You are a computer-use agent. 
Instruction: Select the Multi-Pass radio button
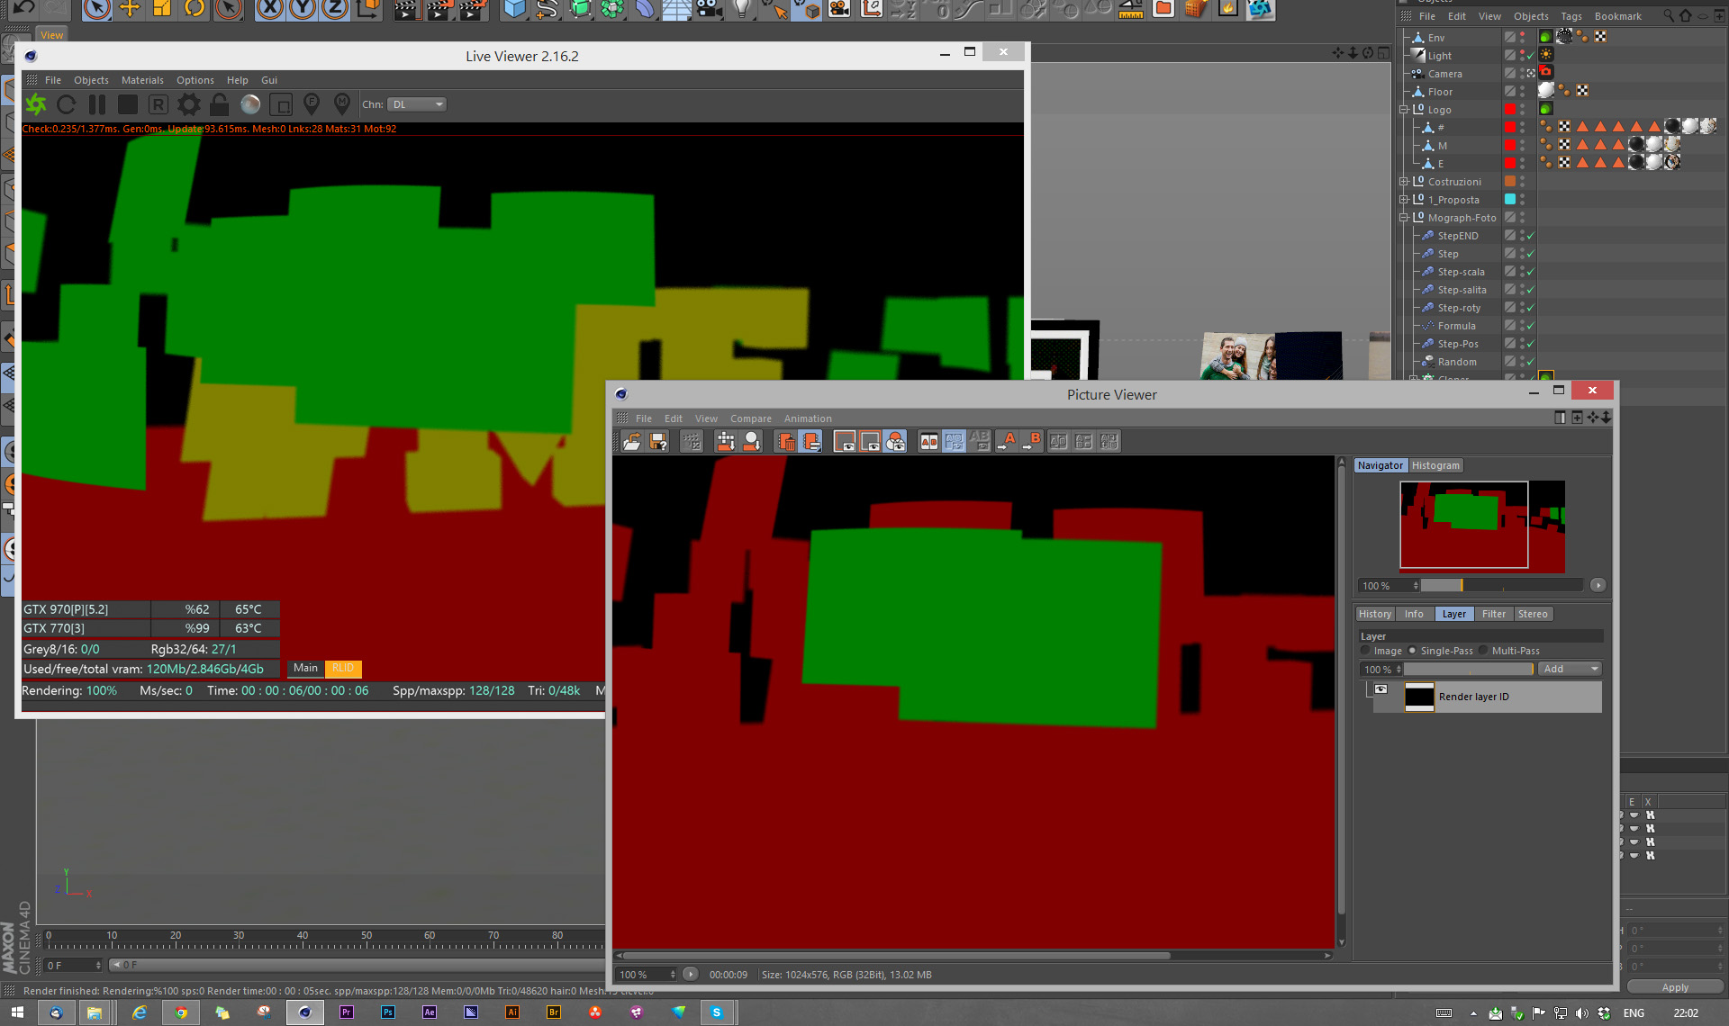(x=1483, y=651)
